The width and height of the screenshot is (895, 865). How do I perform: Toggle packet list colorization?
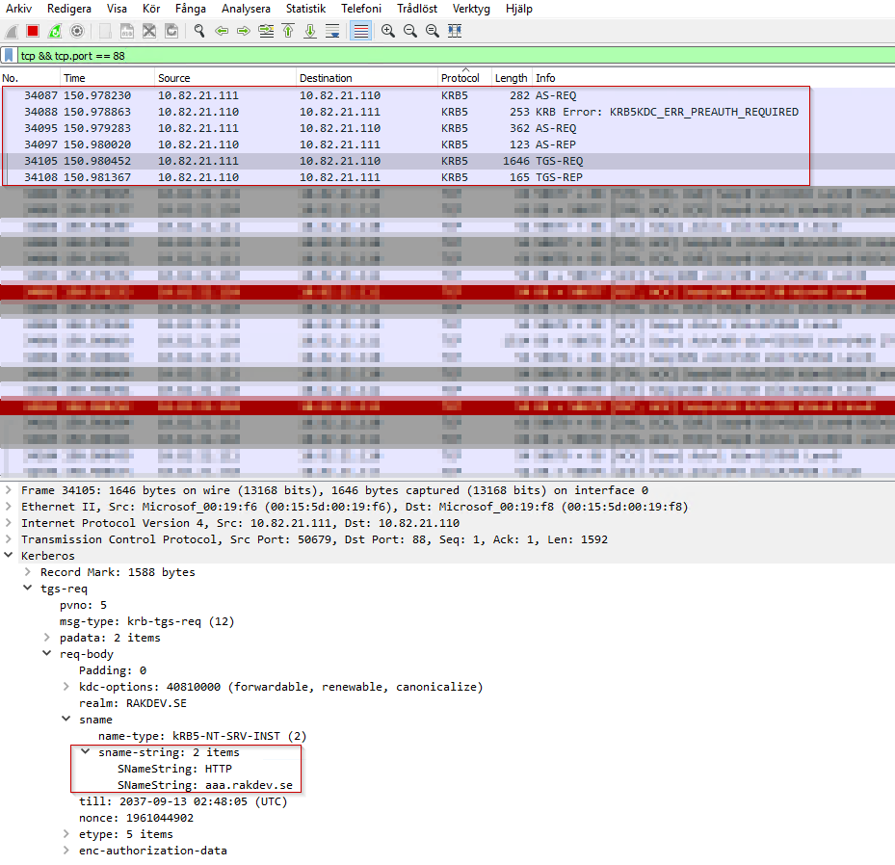click(360, 31)
